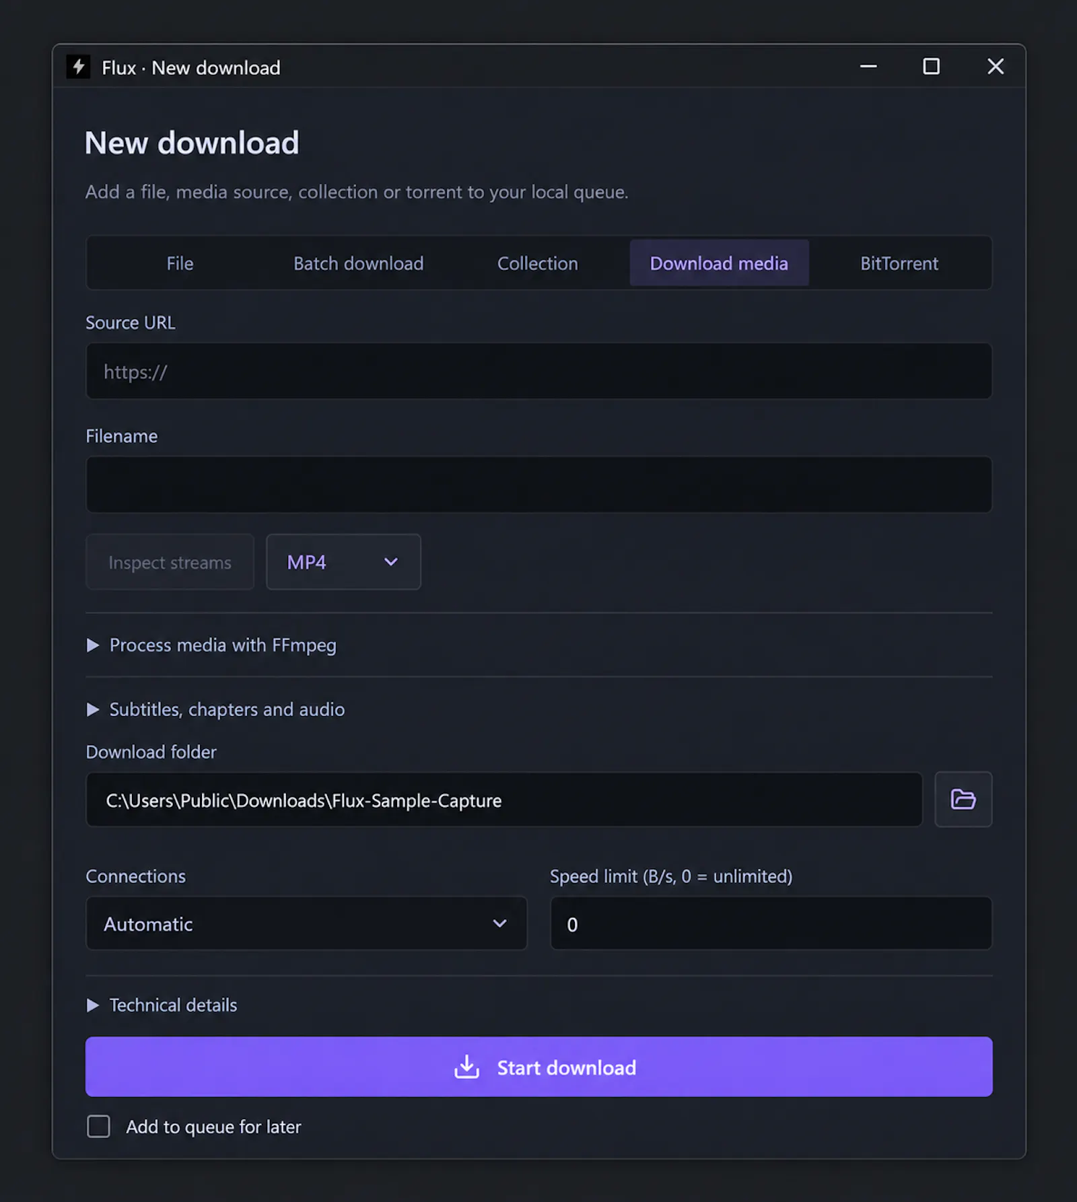
Task: Click the Inspect streams button
Action: pos(170,562)
